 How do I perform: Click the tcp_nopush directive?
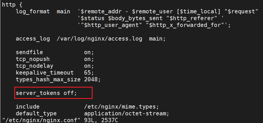[33, 59]
